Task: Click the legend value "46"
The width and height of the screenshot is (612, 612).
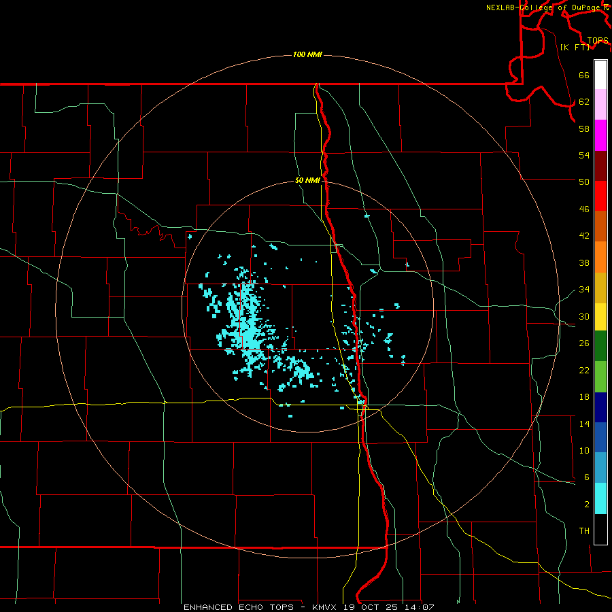Action: (x=584, y=209)
